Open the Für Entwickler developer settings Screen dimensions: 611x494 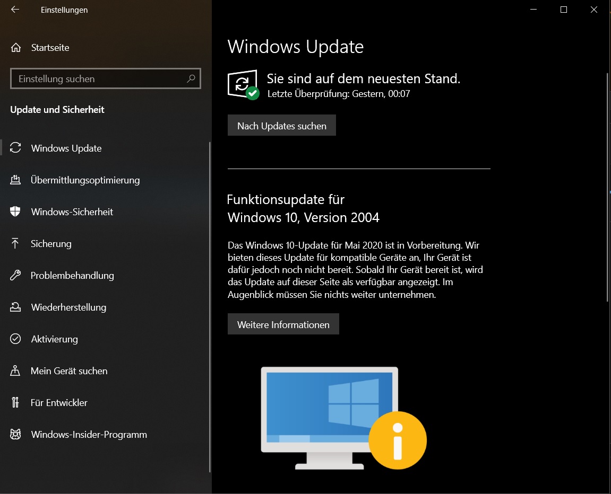(58, 403)
